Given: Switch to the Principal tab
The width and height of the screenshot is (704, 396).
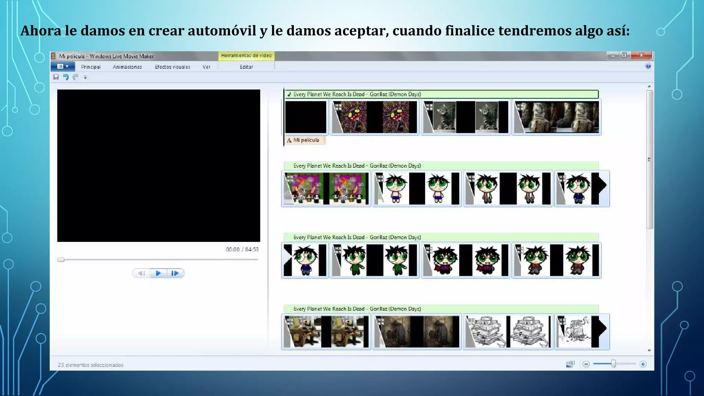Looking at the screenshot, I should pyautogui.click(x=91, y=67).
